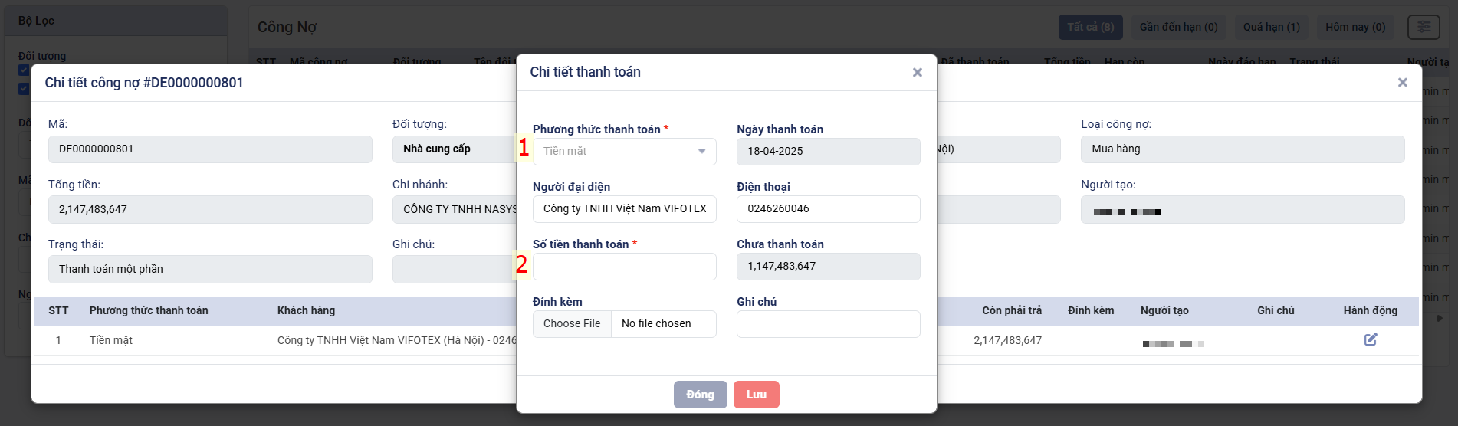Switch to the Hôm nay (0) tab
This screenshot has height=426, width=1458.
pos(1355,27)
